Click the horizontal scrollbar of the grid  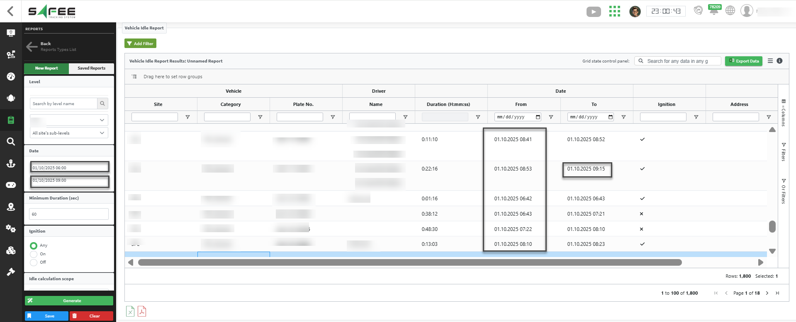[x=409, y=262]
